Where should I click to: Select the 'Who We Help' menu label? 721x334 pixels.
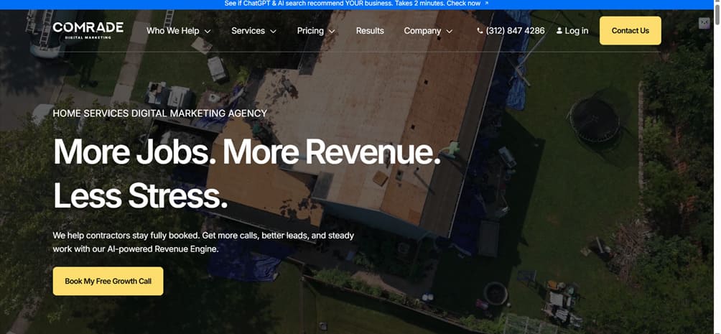(172, 31)
